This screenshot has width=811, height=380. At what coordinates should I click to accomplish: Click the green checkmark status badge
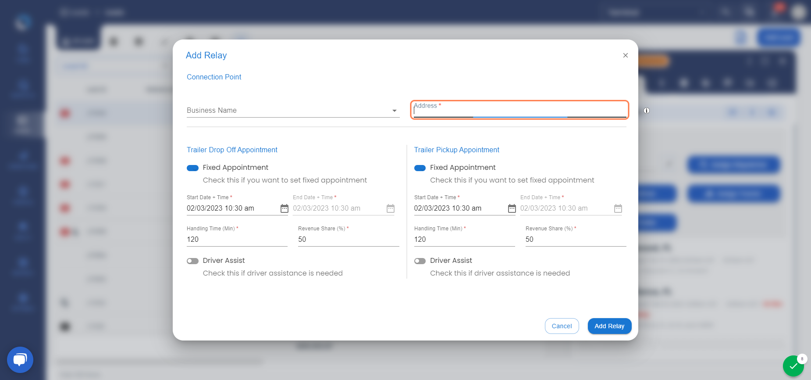pyautogui.click(x=793, y=366)
